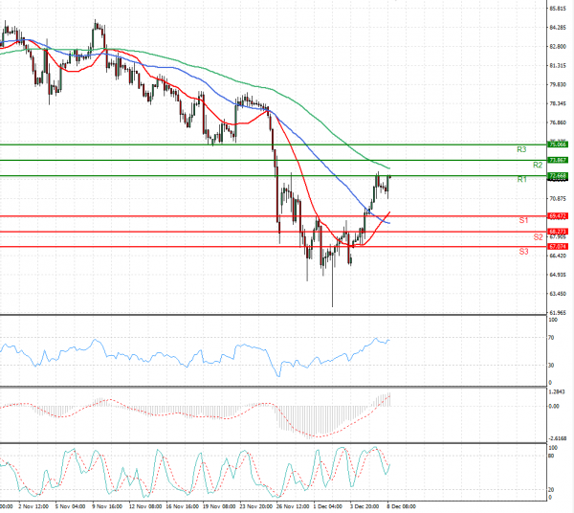
Task: Click the MACD -2.6168 scale value
Action: click(x=557, y=438)
